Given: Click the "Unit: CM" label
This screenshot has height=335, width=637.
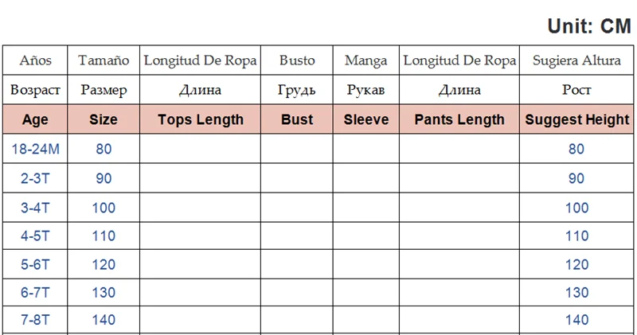Looking at the screenshot, I should pos(588,26).
